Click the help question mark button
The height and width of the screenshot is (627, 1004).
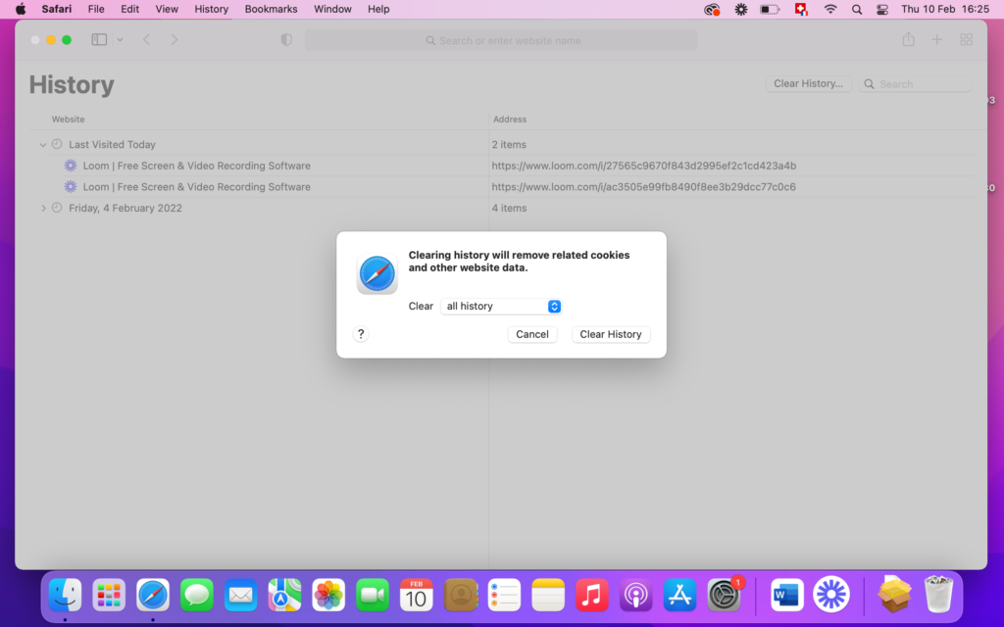(361, 334)
